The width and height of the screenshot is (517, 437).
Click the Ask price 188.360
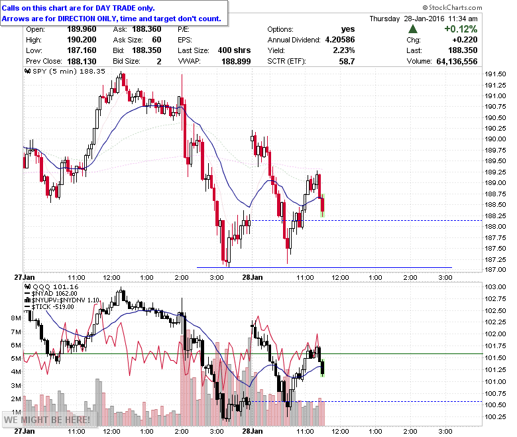[x=146, y=29]
